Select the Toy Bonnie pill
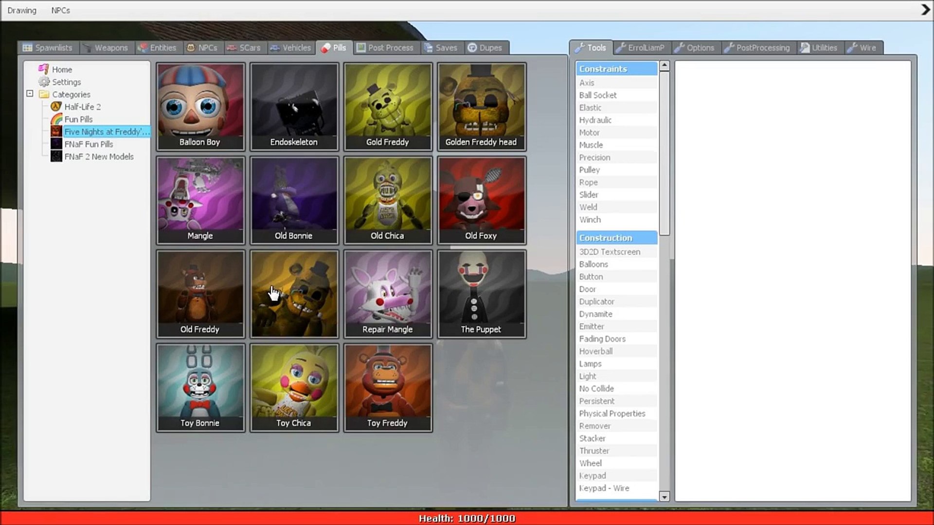Image resolution: width=934 pixels, height=525 pixels. click(200, 387)
